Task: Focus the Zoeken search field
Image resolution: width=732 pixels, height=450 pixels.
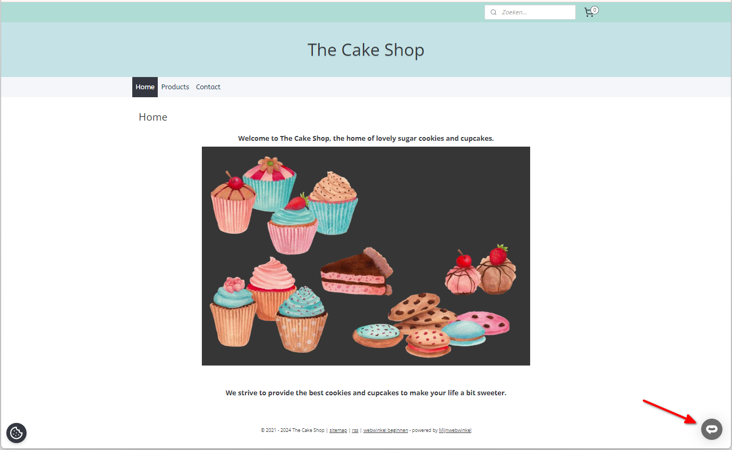Action: pyautogui.click(x=530, y=12)
